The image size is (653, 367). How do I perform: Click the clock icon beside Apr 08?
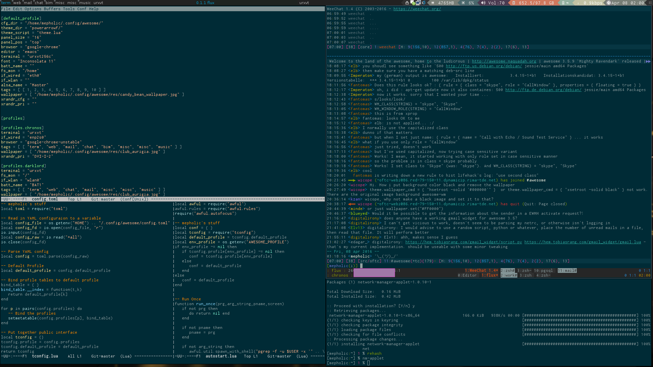(608, 3)
